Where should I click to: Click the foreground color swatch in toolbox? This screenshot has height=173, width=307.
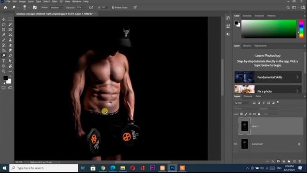pyautogui.click(x=5, y=78)
